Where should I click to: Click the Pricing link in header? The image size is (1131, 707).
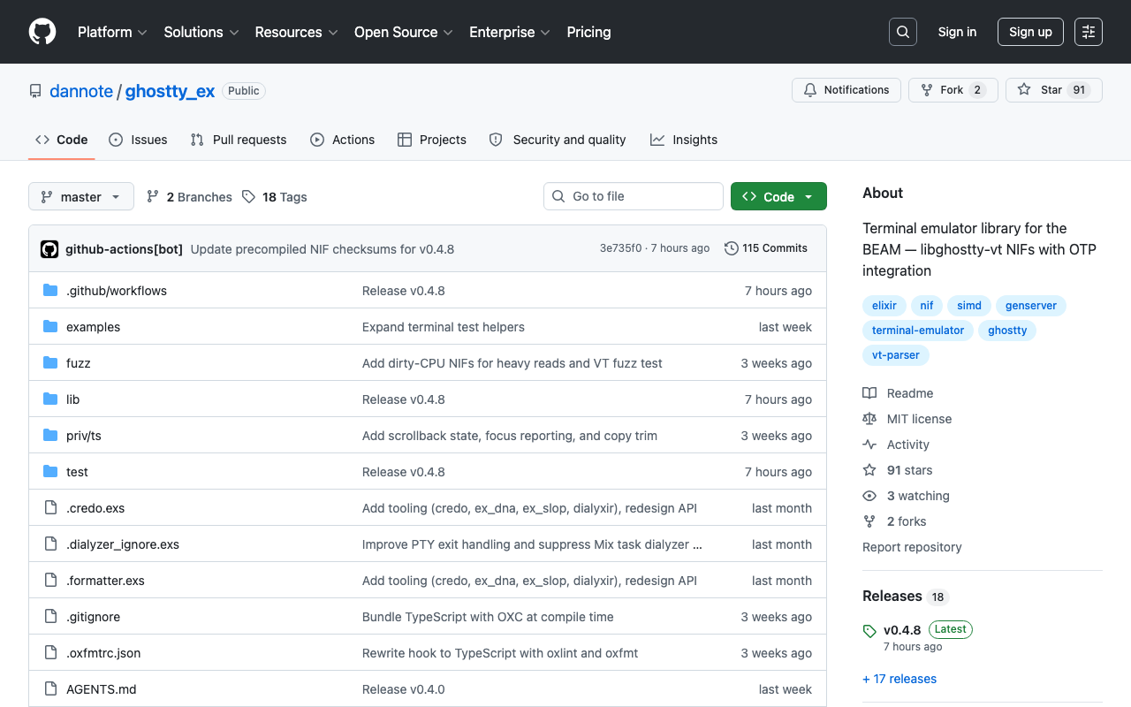[588, 32]
